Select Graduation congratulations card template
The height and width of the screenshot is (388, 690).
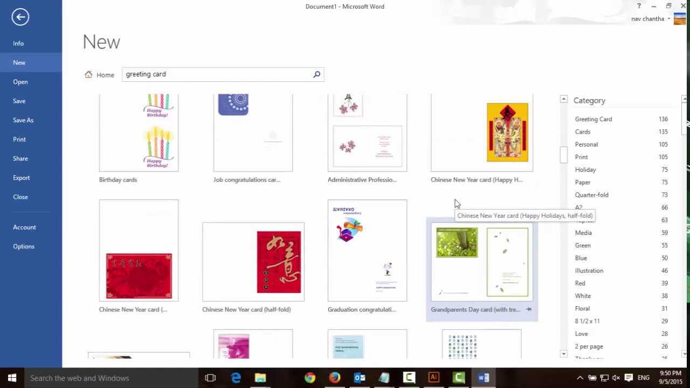tap(367, 257)
